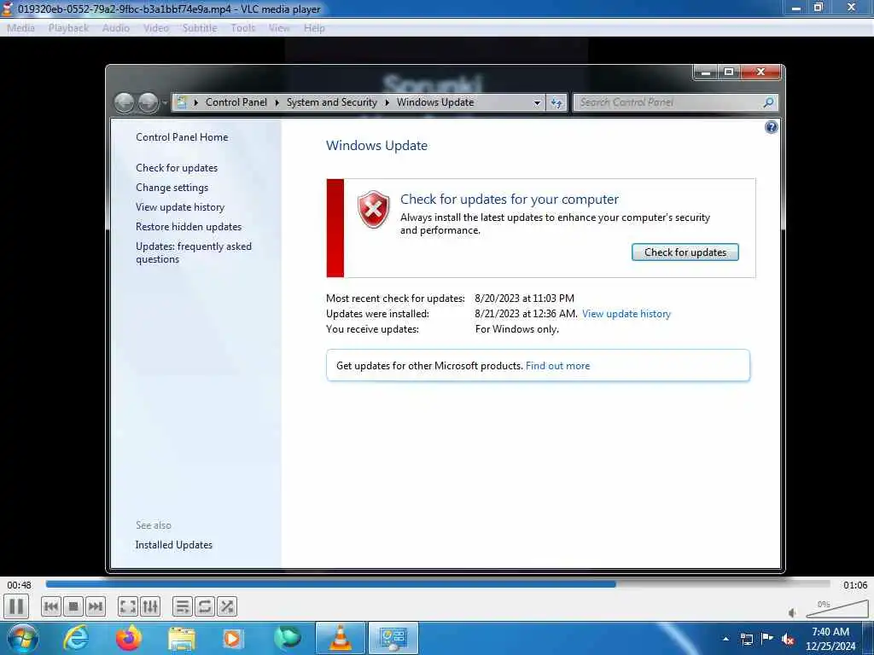The height and width of the screenshot is (655, 874).
Task: Click Find out more link
Action: click(x=557, y=366)
